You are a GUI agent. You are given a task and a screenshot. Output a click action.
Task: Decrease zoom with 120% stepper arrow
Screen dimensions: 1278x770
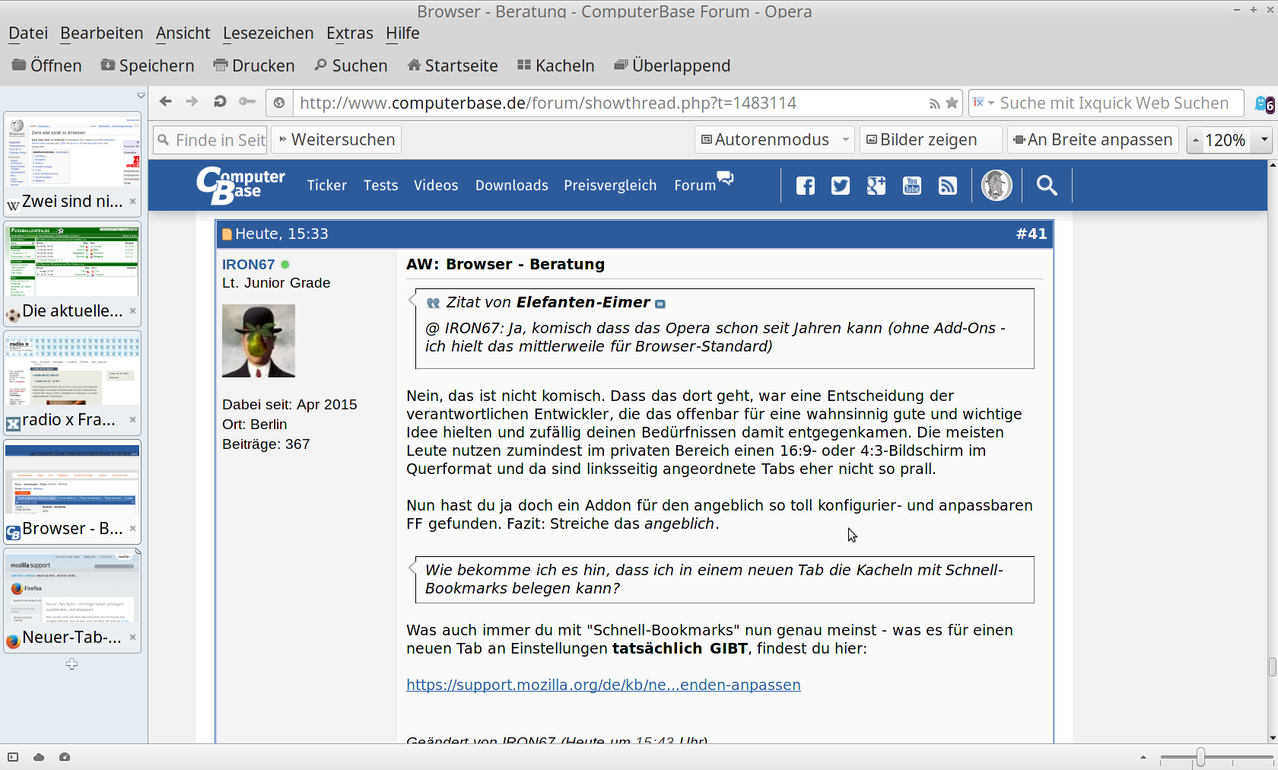(x=1196, y=140)
